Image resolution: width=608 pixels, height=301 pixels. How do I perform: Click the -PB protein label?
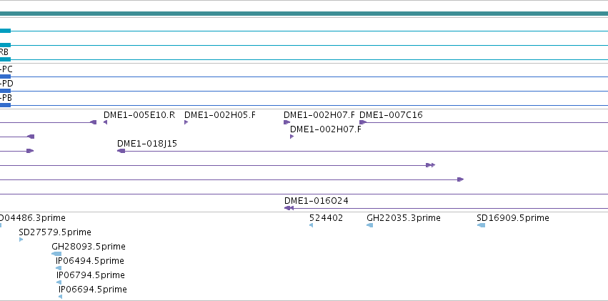tap(6, 98)
